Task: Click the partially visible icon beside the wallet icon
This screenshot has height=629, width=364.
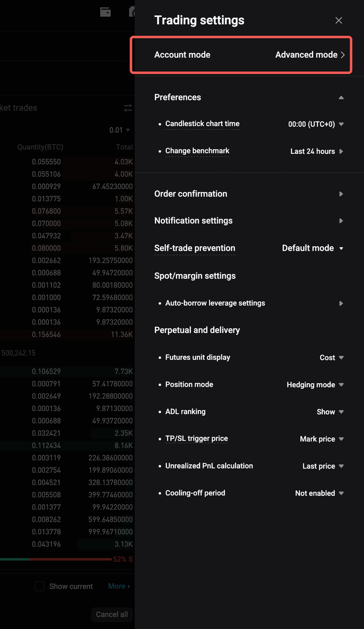Action: click(131, 12)
